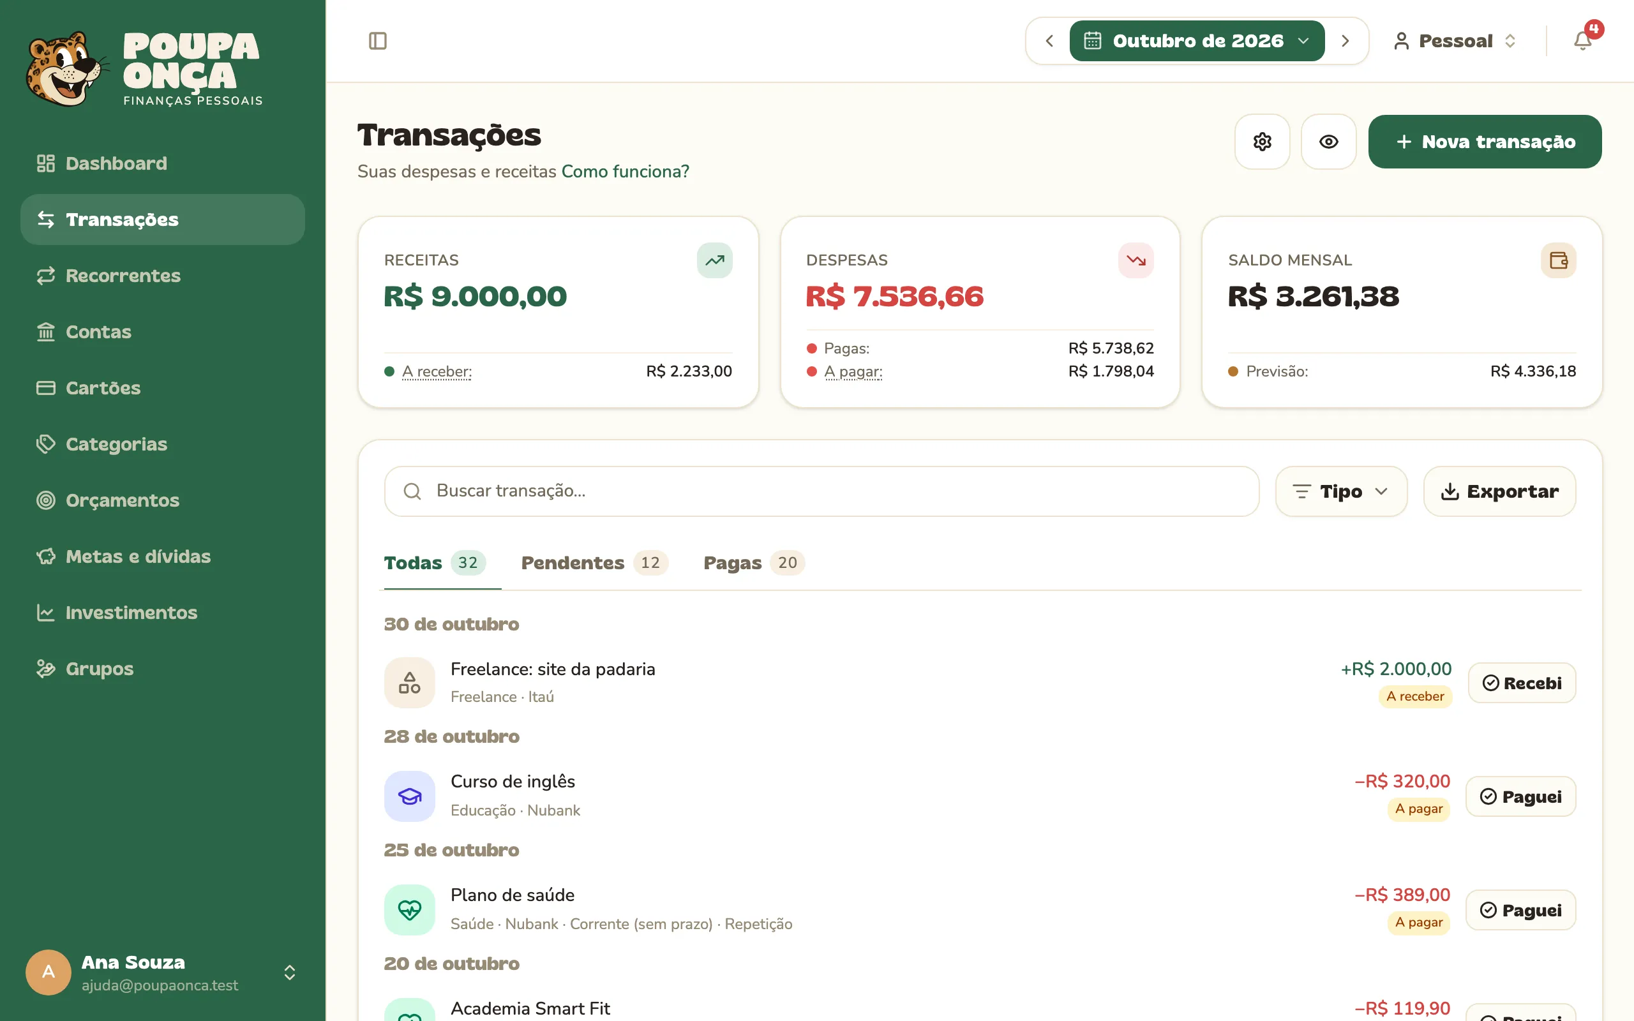Select the Todas tab
Viewport: 1634px width, 1021px height.
click(x=434, y=563)
